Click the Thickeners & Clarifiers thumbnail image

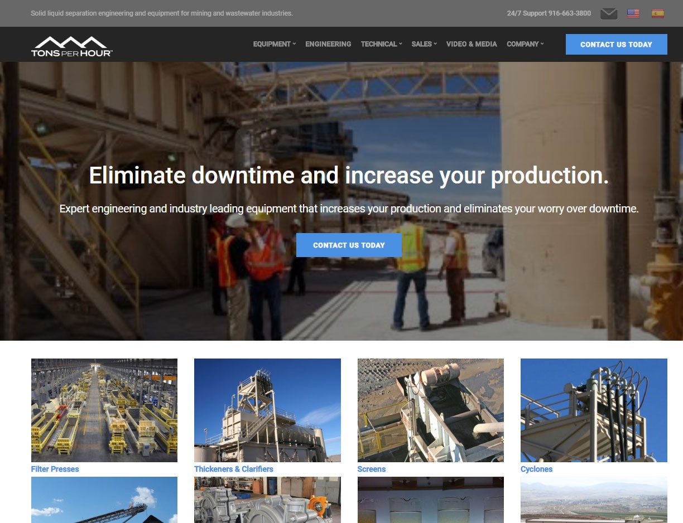(x=267, y=410)
